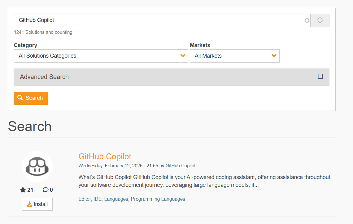Expand the Category selector chevron
353x224 pixels.
183,56
